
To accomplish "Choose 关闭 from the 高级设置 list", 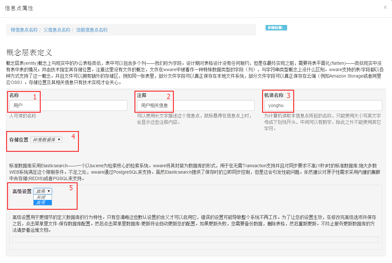I will (42, 197).
